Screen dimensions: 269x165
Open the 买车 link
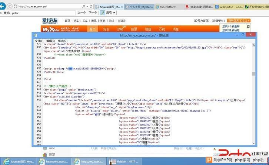(85, 21)
